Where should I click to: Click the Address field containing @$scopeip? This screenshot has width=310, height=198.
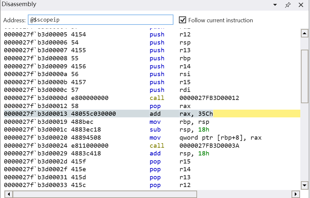pyautogui.click(x=100, y=20)
